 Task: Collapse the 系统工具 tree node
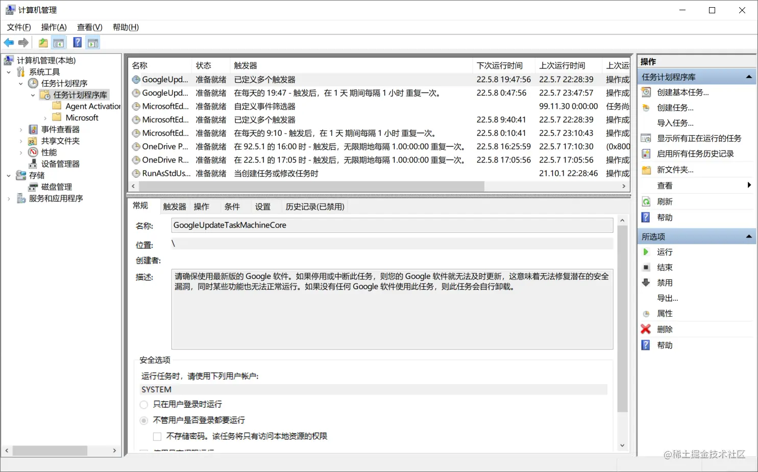pos(9,72)
